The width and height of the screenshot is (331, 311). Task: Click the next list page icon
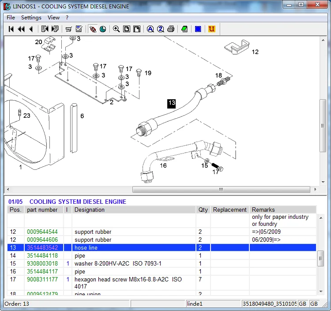pos(55,29)
